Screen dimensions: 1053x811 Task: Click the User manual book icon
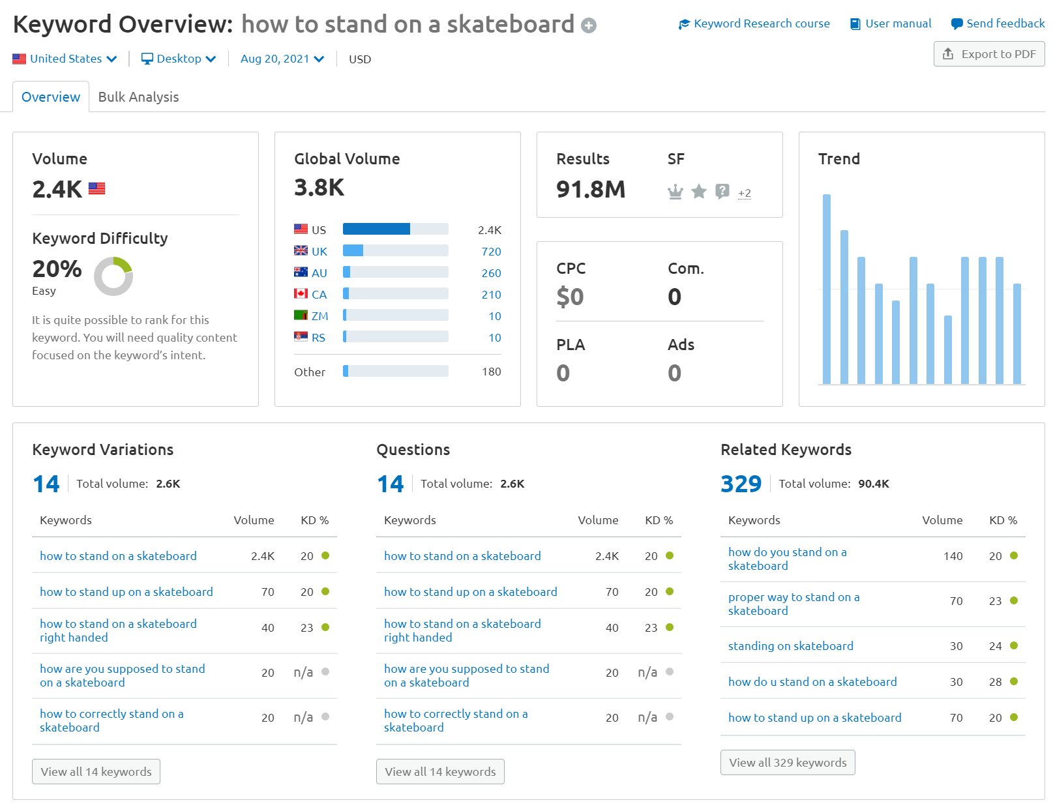click(855, 24)
